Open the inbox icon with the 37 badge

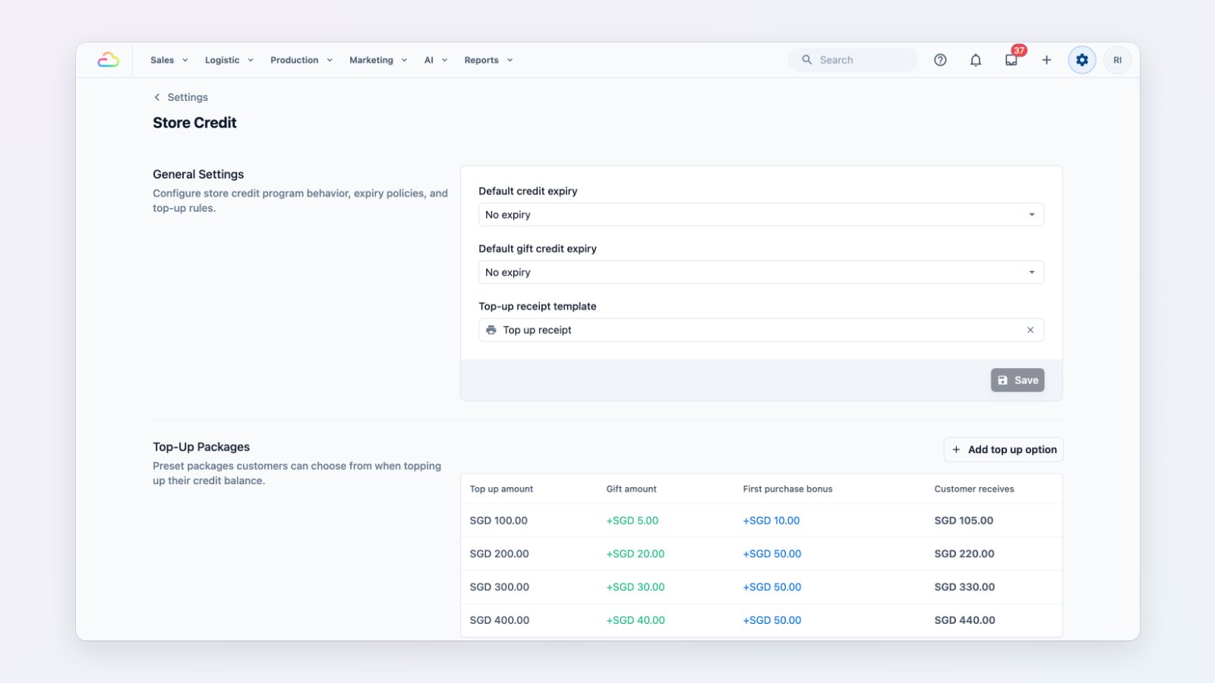click(1011, 60)
